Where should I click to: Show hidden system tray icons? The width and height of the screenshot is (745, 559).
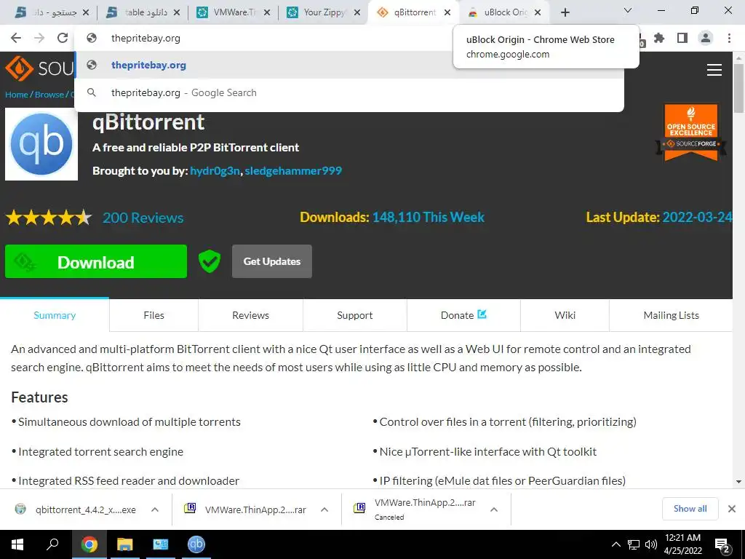point(615,544)
